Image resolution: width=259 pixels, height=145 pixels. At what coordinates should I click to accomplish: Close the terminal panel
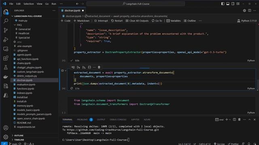click(x=255, y=120)
